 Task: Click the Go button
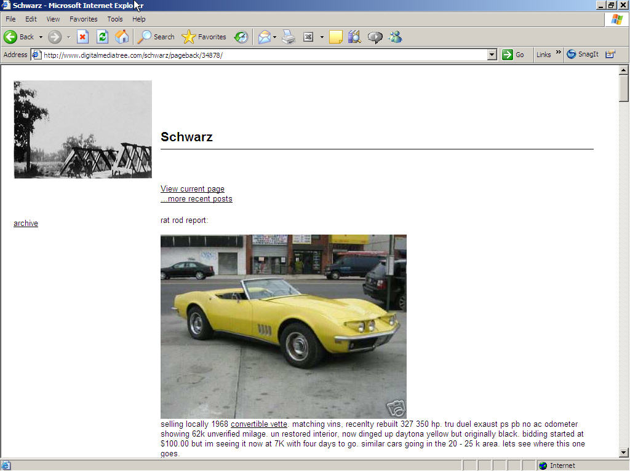(513, 55)
